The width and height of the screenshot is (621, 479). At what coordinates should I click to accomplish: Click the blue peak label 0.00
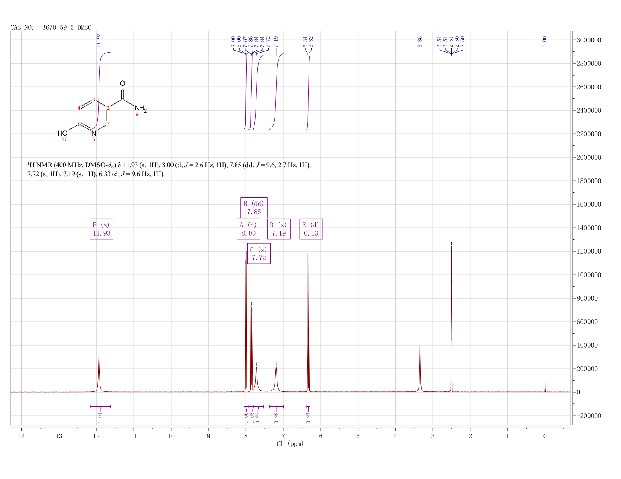[x=545, y=41]
